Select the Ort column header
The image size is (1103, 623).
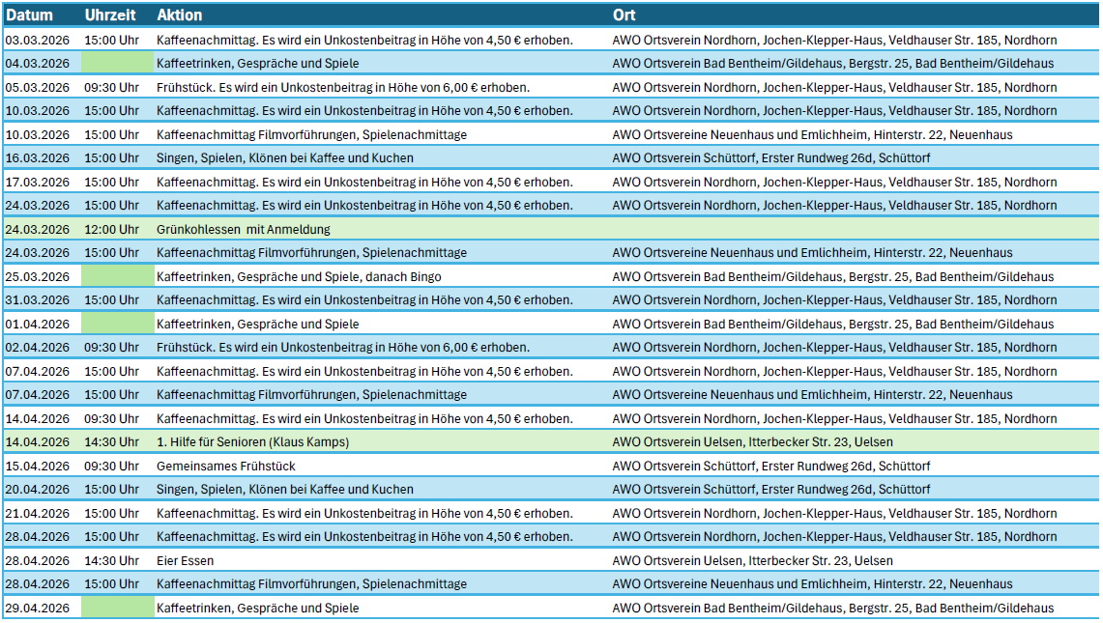(x=624, y=15)
